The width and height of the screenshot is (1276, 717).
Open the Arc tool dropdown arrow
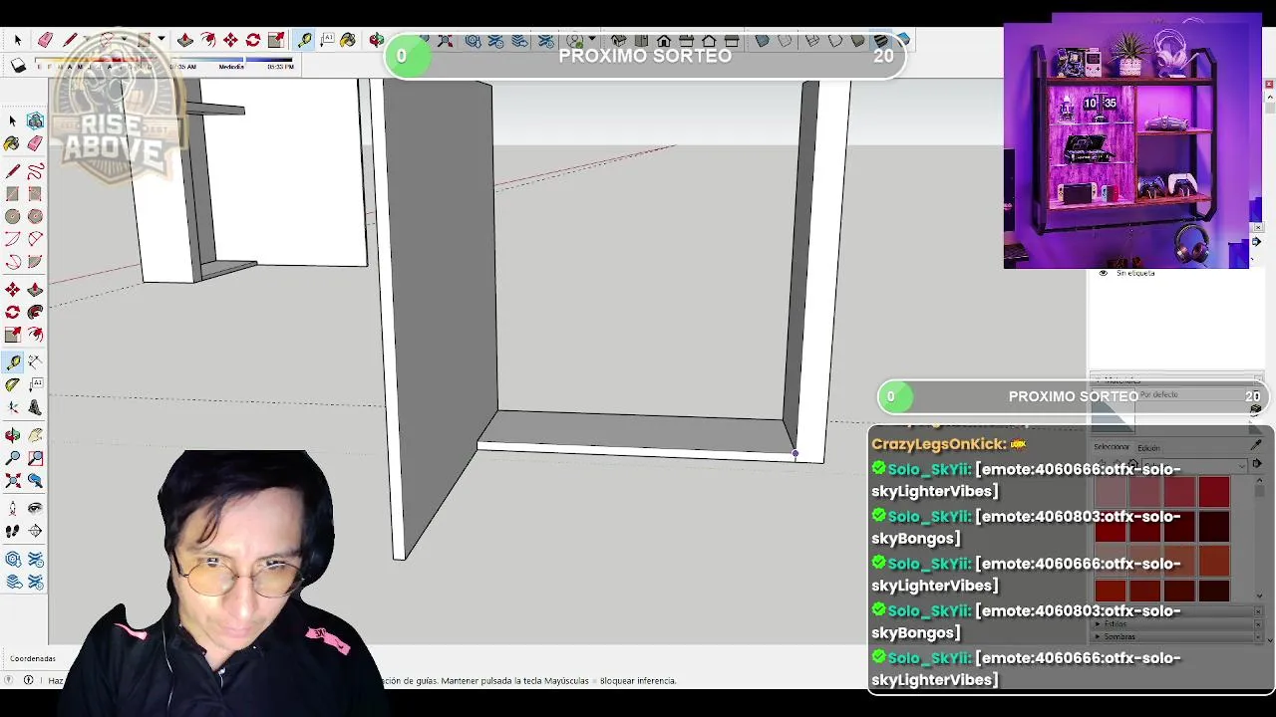(x=124, y=40)
